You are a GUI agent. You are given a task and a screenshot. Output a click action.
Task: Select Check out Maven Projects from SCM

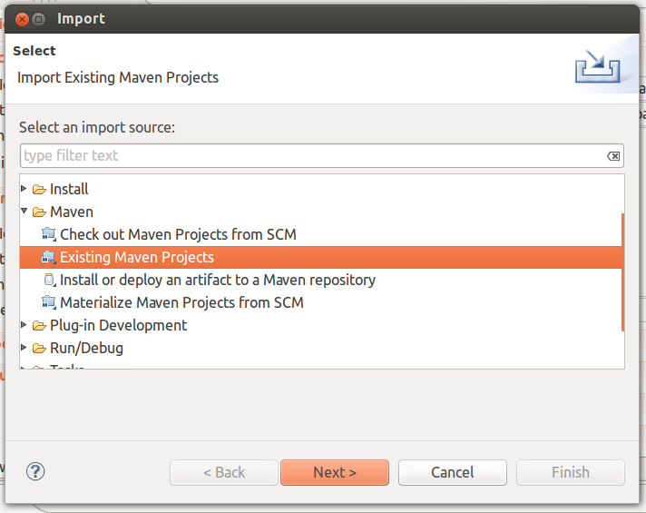click(178, 234)
